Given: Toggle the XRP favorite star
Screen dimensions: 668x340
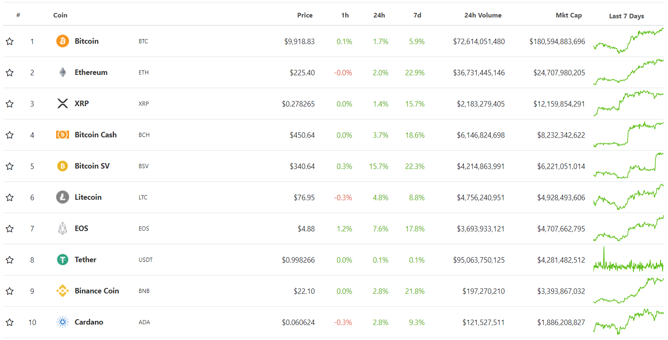Looking at the screenshot, I should pos(10,103).
